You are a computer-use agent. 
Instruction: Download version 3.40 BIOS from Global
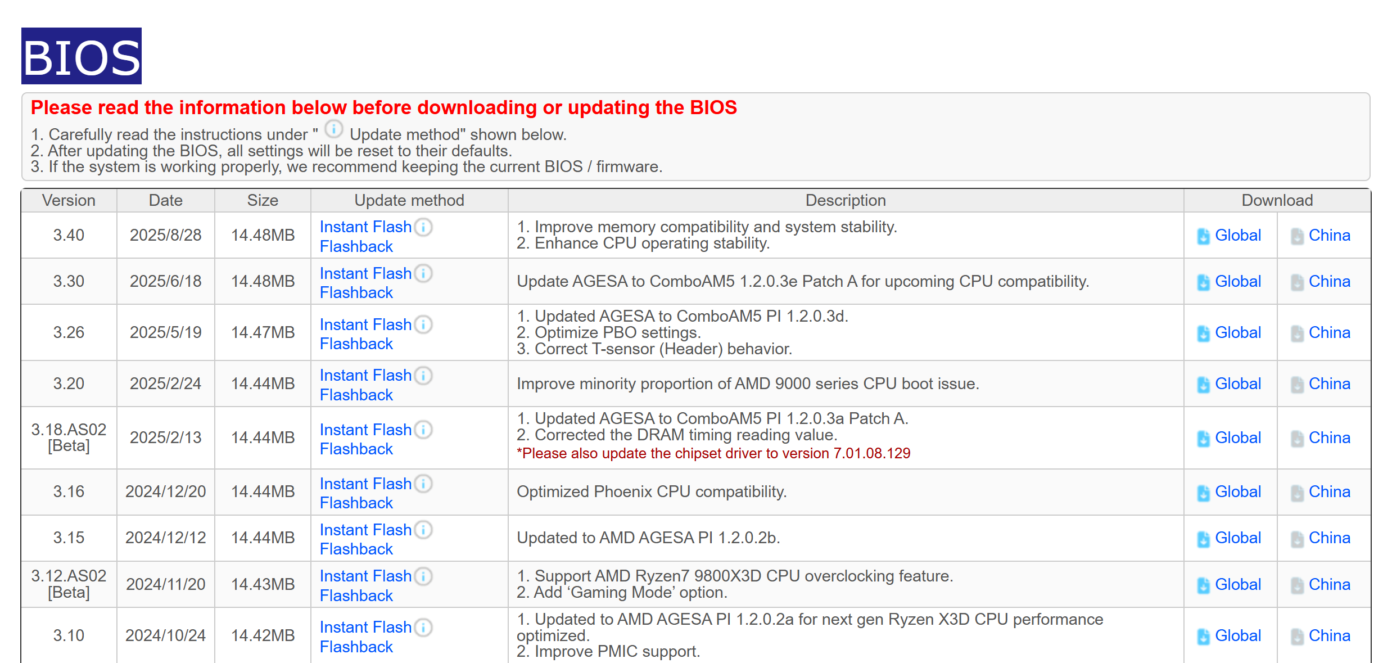click(1237, 235)
